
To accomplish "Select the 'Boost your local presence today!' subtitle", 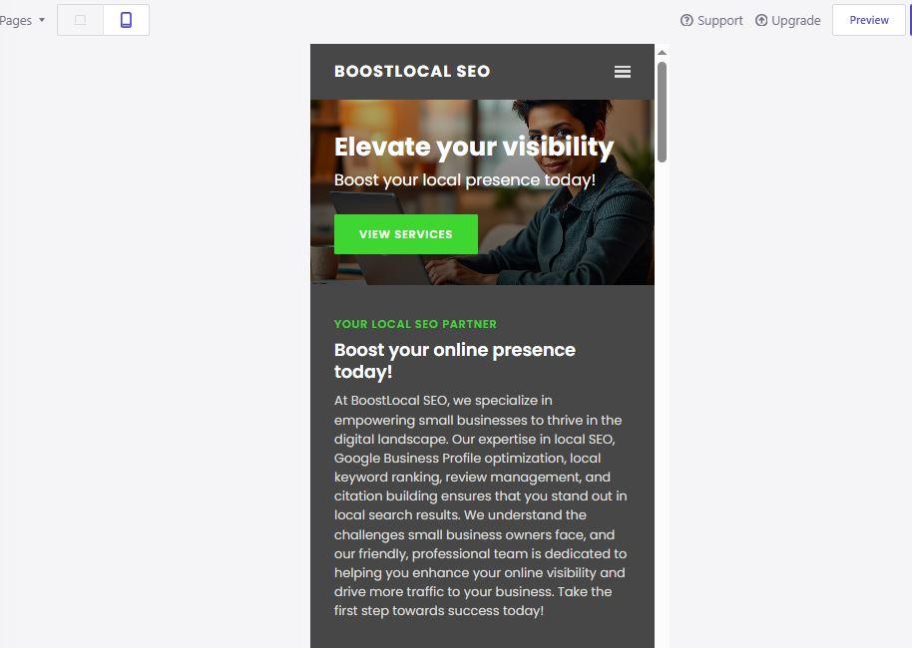I will pyautogui.click(x=464, y=180).
